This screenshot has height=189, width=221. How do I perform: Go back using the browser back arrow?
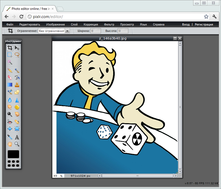[6, 17]
